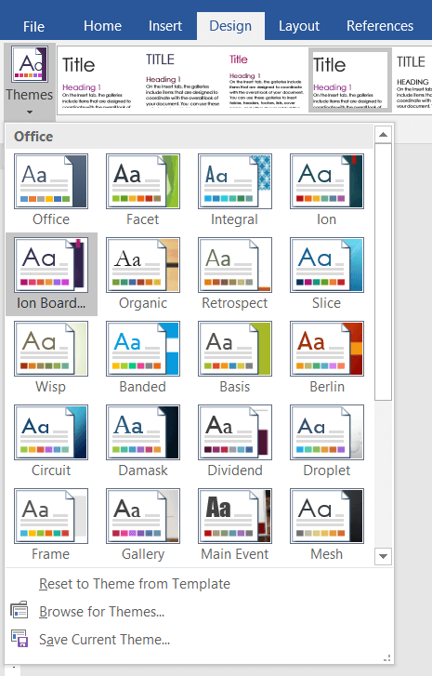Switch to the Home tab

(x=102, y=26)
